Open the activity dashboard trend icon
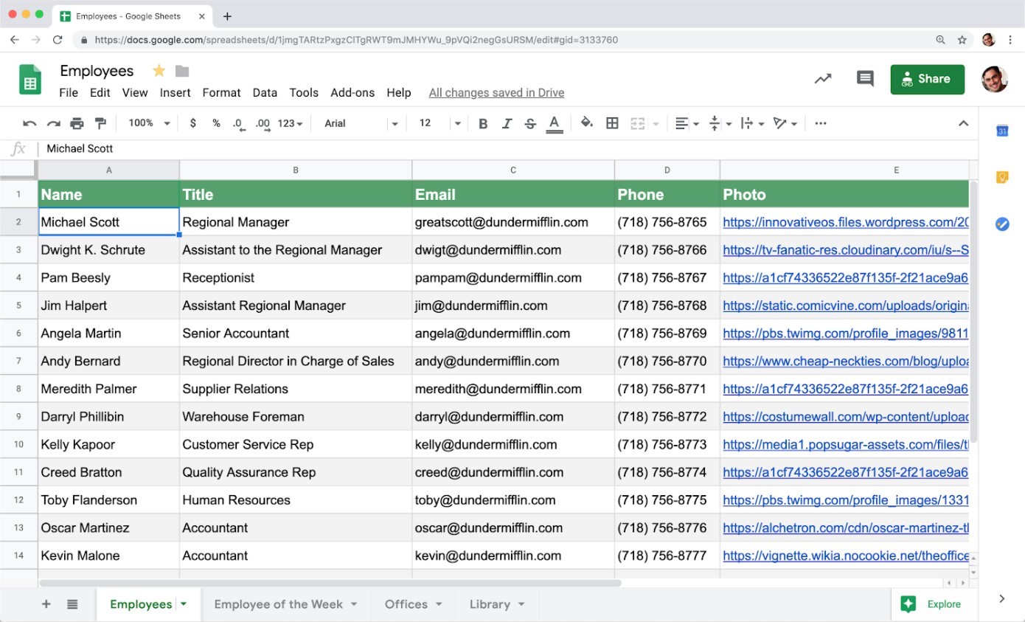The width and height of the screenshot is (1025, 622). [823, 79]
